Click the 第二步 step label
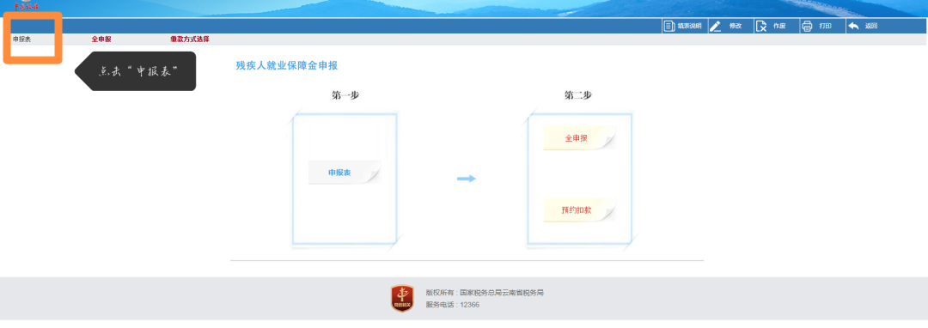This screenshot has height=328, width=928. (578, 95)
